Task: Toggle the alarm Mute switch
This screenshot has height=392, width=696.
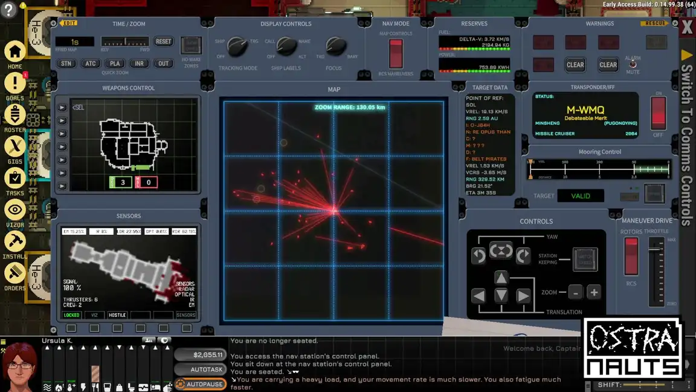Action: (633, 65)
